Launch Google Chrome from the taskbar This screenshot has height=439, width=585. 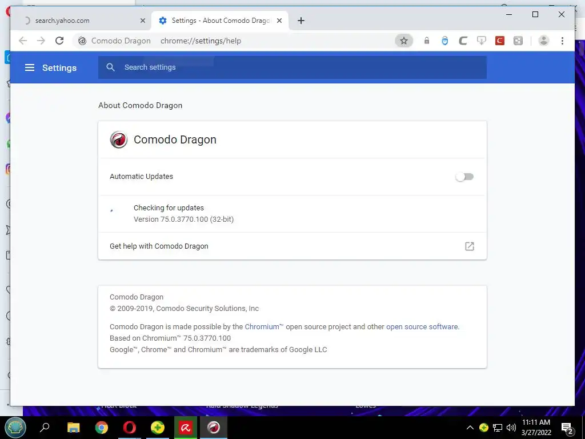pos(102,428)
